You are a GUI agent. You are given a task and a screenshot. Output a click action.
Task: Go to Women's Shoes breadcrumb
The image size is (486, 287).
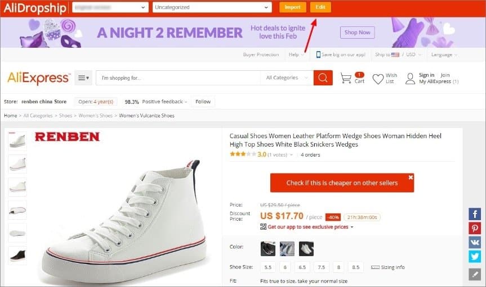tap(94, 116)
